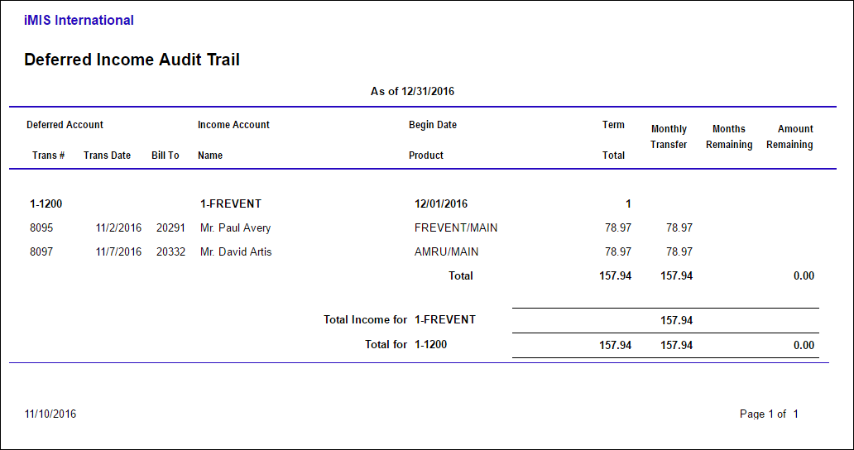854x450 pixels.
Task: Select begin date 12/01/2016
Action: point(440,204)
